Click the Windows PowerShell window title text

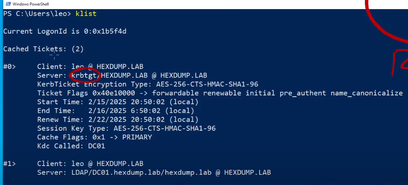(x=30, y=4)
